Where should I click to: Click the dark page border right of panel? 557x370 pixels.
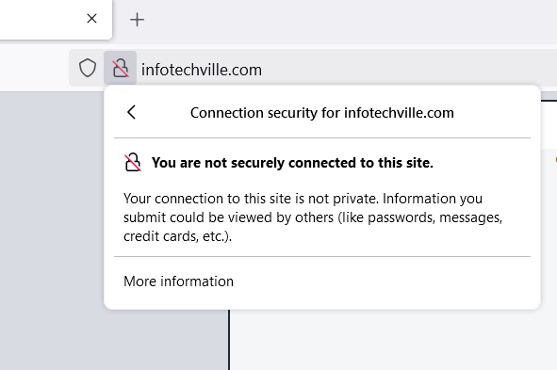[549, 101]
